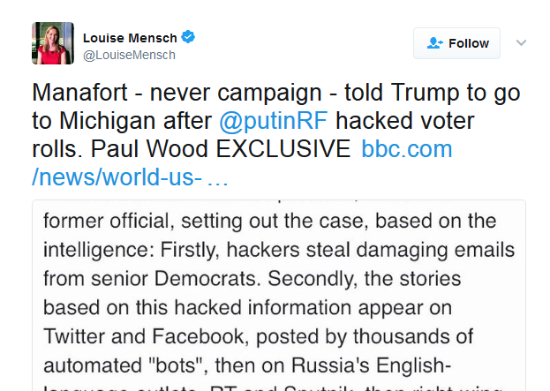This screenshot has height=391, width=550.
Task: Click the add-person icon in Follow button
Action: click(x=433, y=43)
